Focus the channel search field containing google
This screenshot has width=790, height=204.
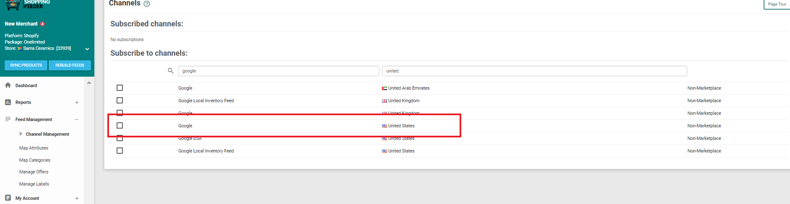coord(279,71)
